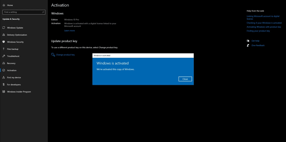Viewport: 286px width, 142px height.
Task: Click the Help from the web heading
Action: (x=255, y=11)
